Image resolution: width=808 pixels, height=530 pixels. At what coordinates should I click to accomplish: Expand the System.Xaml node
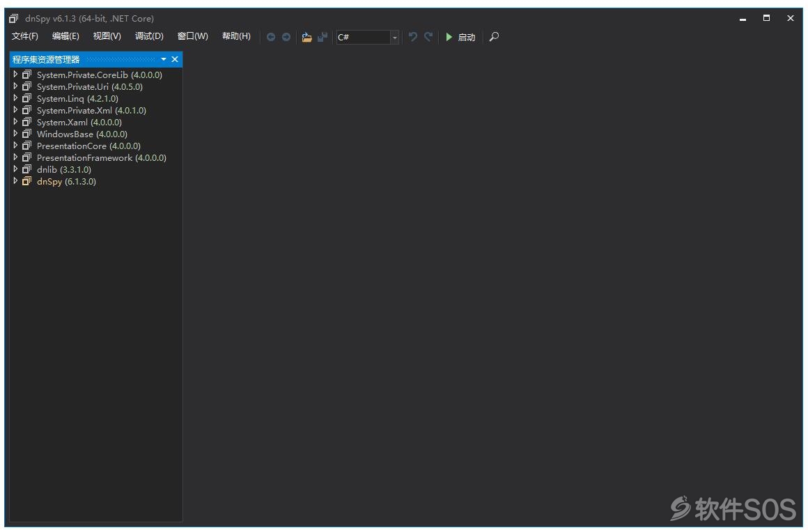tap(15, 122)
